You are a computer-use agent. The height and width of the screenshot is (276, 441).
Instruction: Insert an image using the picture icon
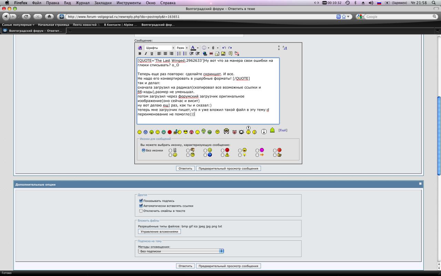(x=223, y=53)
